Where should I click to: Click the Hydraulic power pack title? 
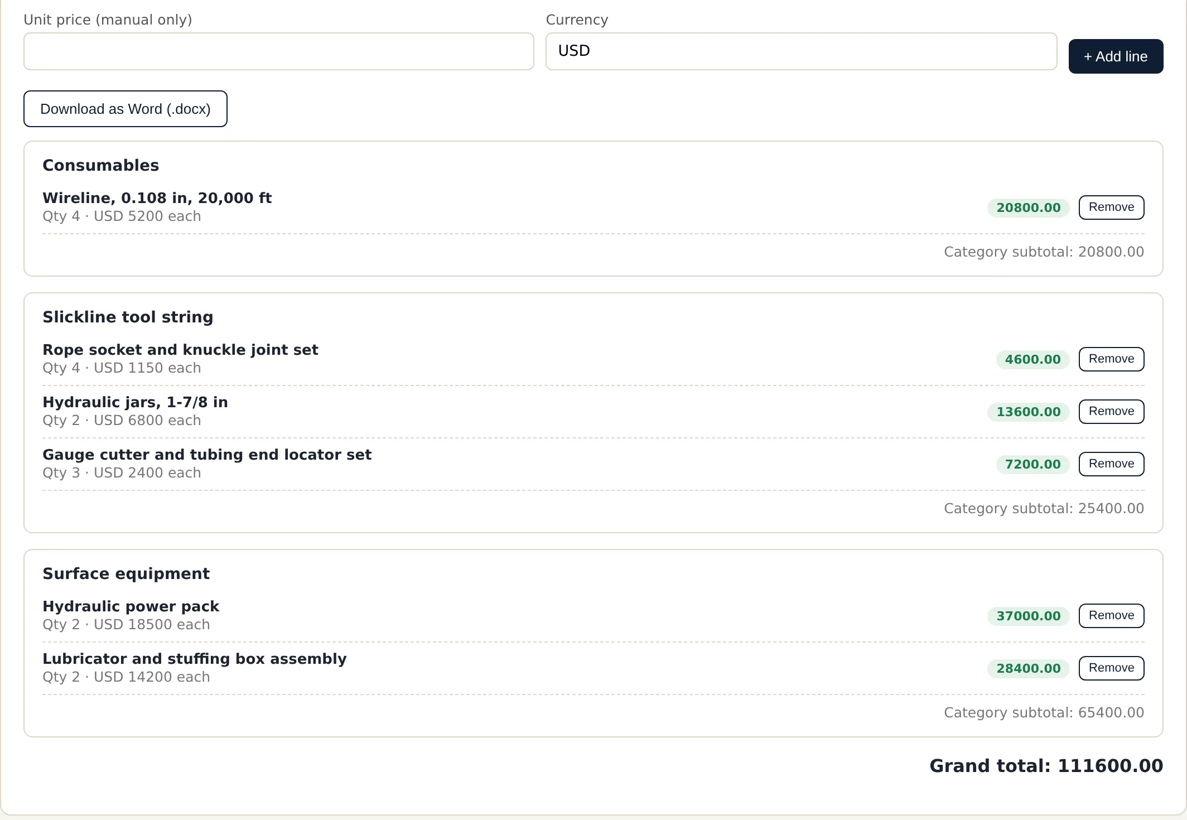(131, 606)
